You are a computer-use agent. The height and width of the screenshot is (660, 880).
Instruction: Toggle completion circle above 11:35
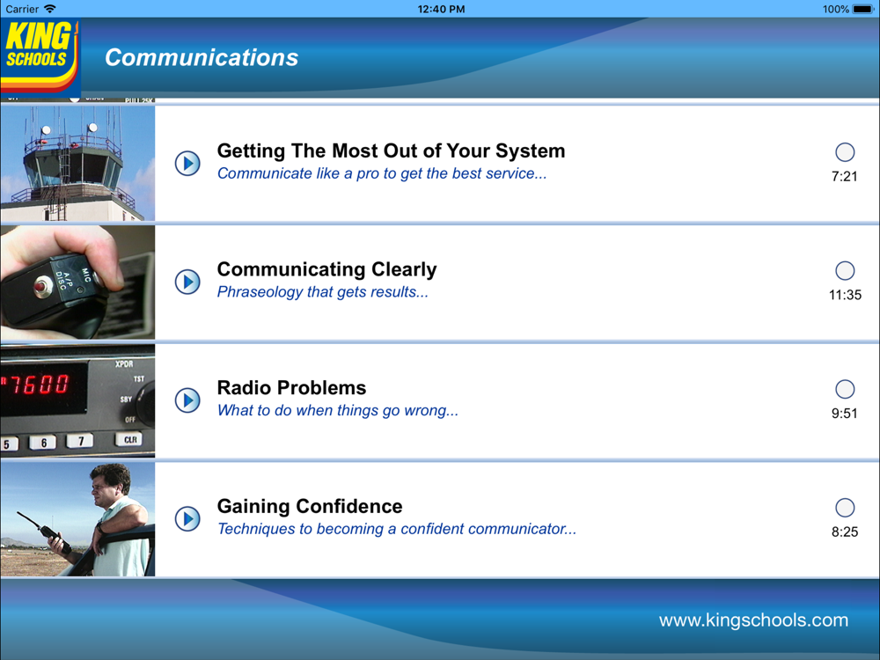pyautogui.click(x=844, y=270)
